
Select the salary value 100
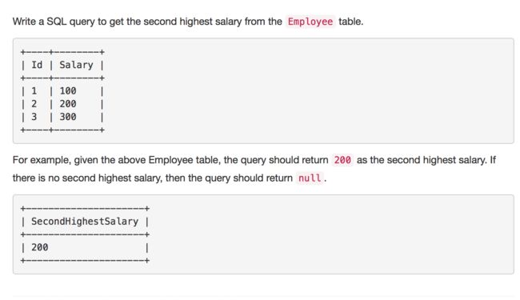68,90
